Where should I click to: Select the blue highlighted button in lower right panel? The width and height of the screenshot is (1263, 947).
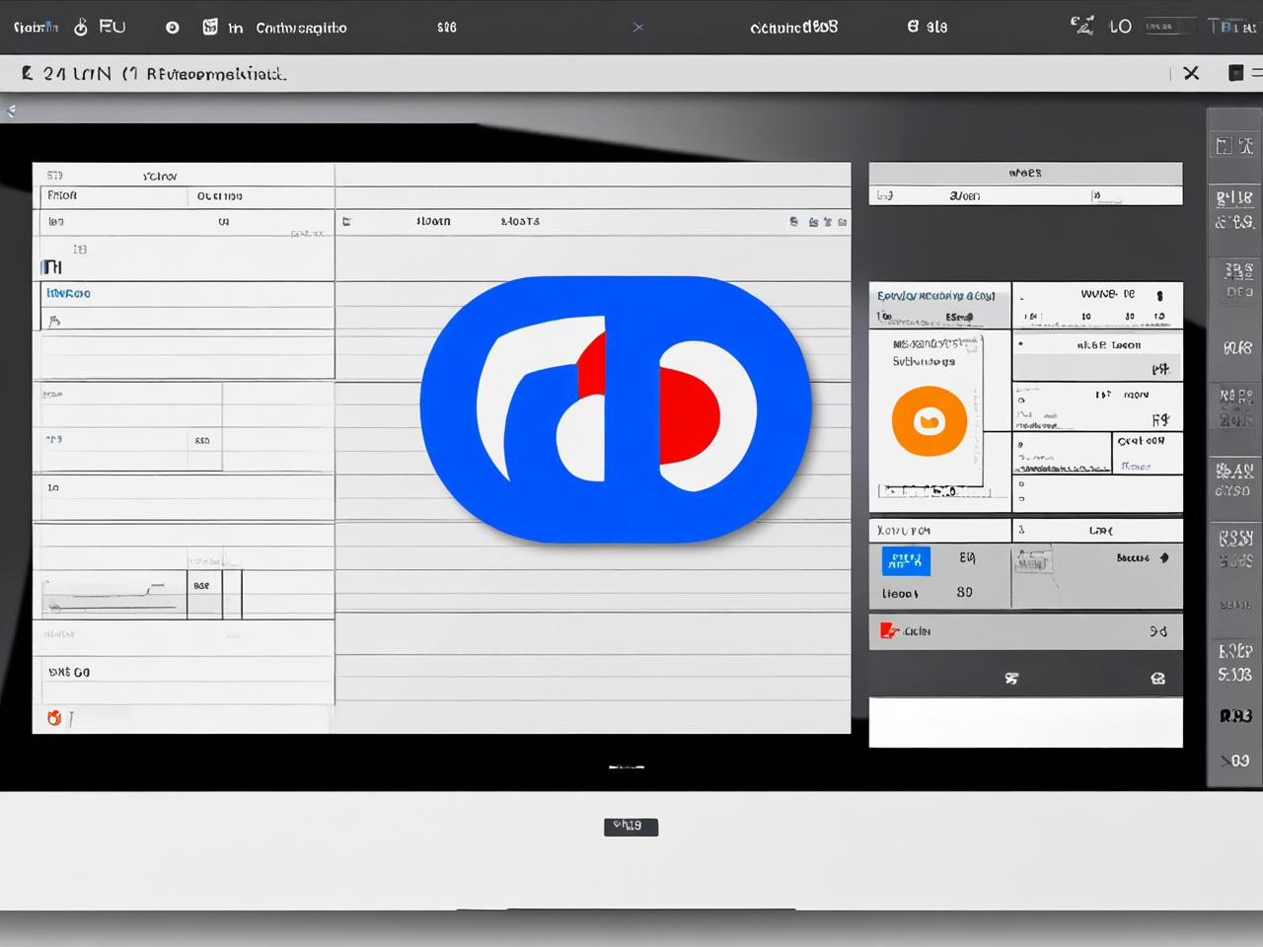tap(905, 560)
